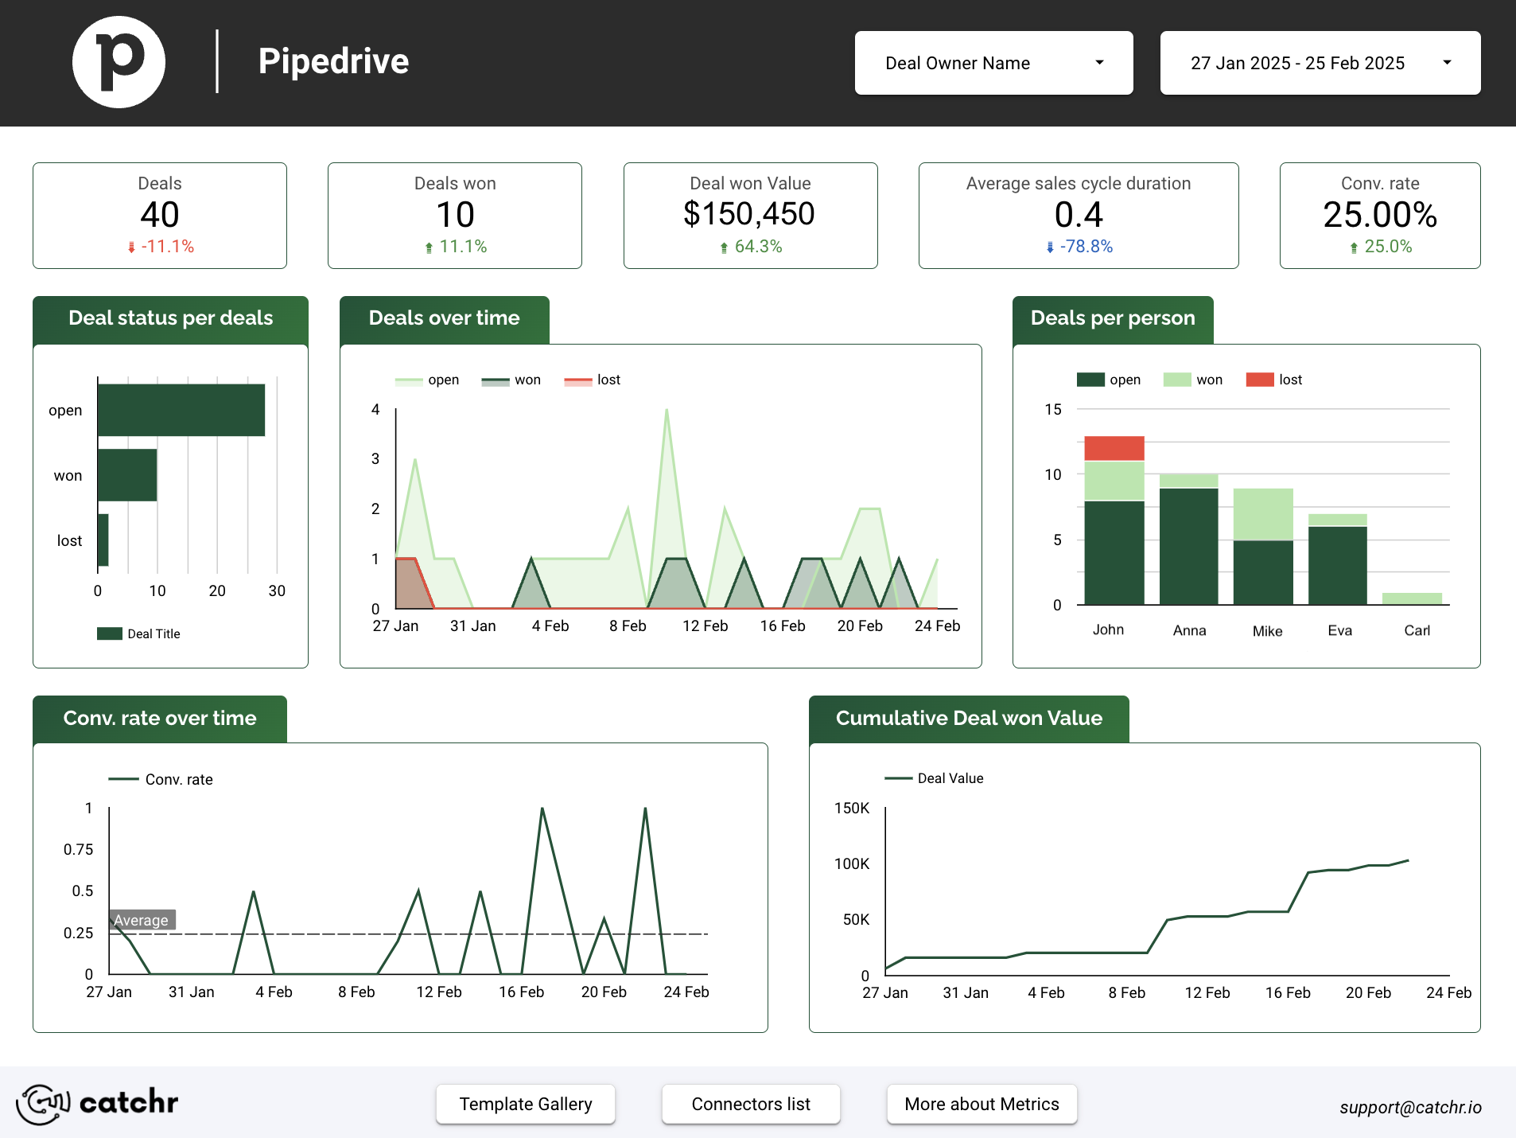Click the support@catchr.io email link
Image resolution: width=1516 pixels, height=1138 pixels.
click(x=1410, y=1107)
